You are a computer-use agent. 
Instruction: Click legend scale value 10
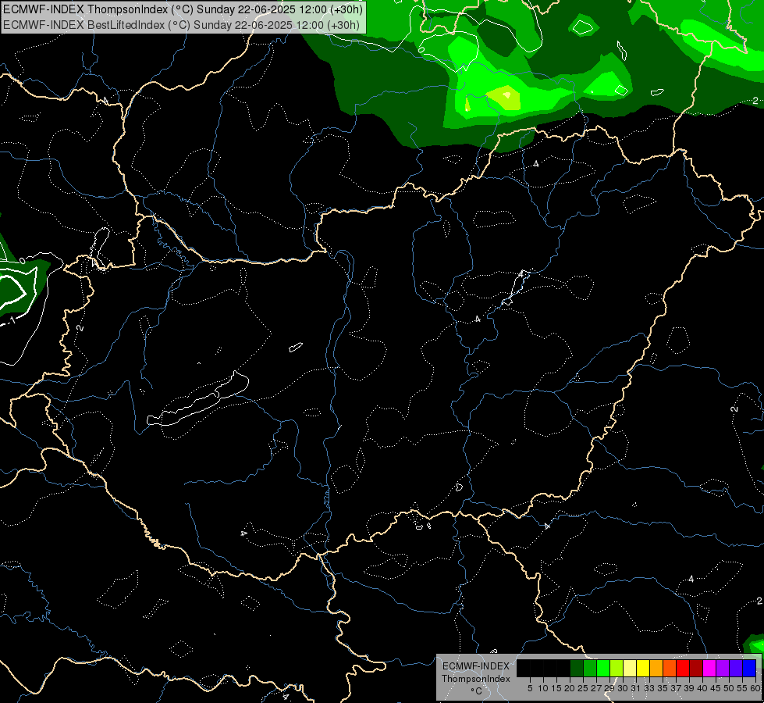point(543,688)
